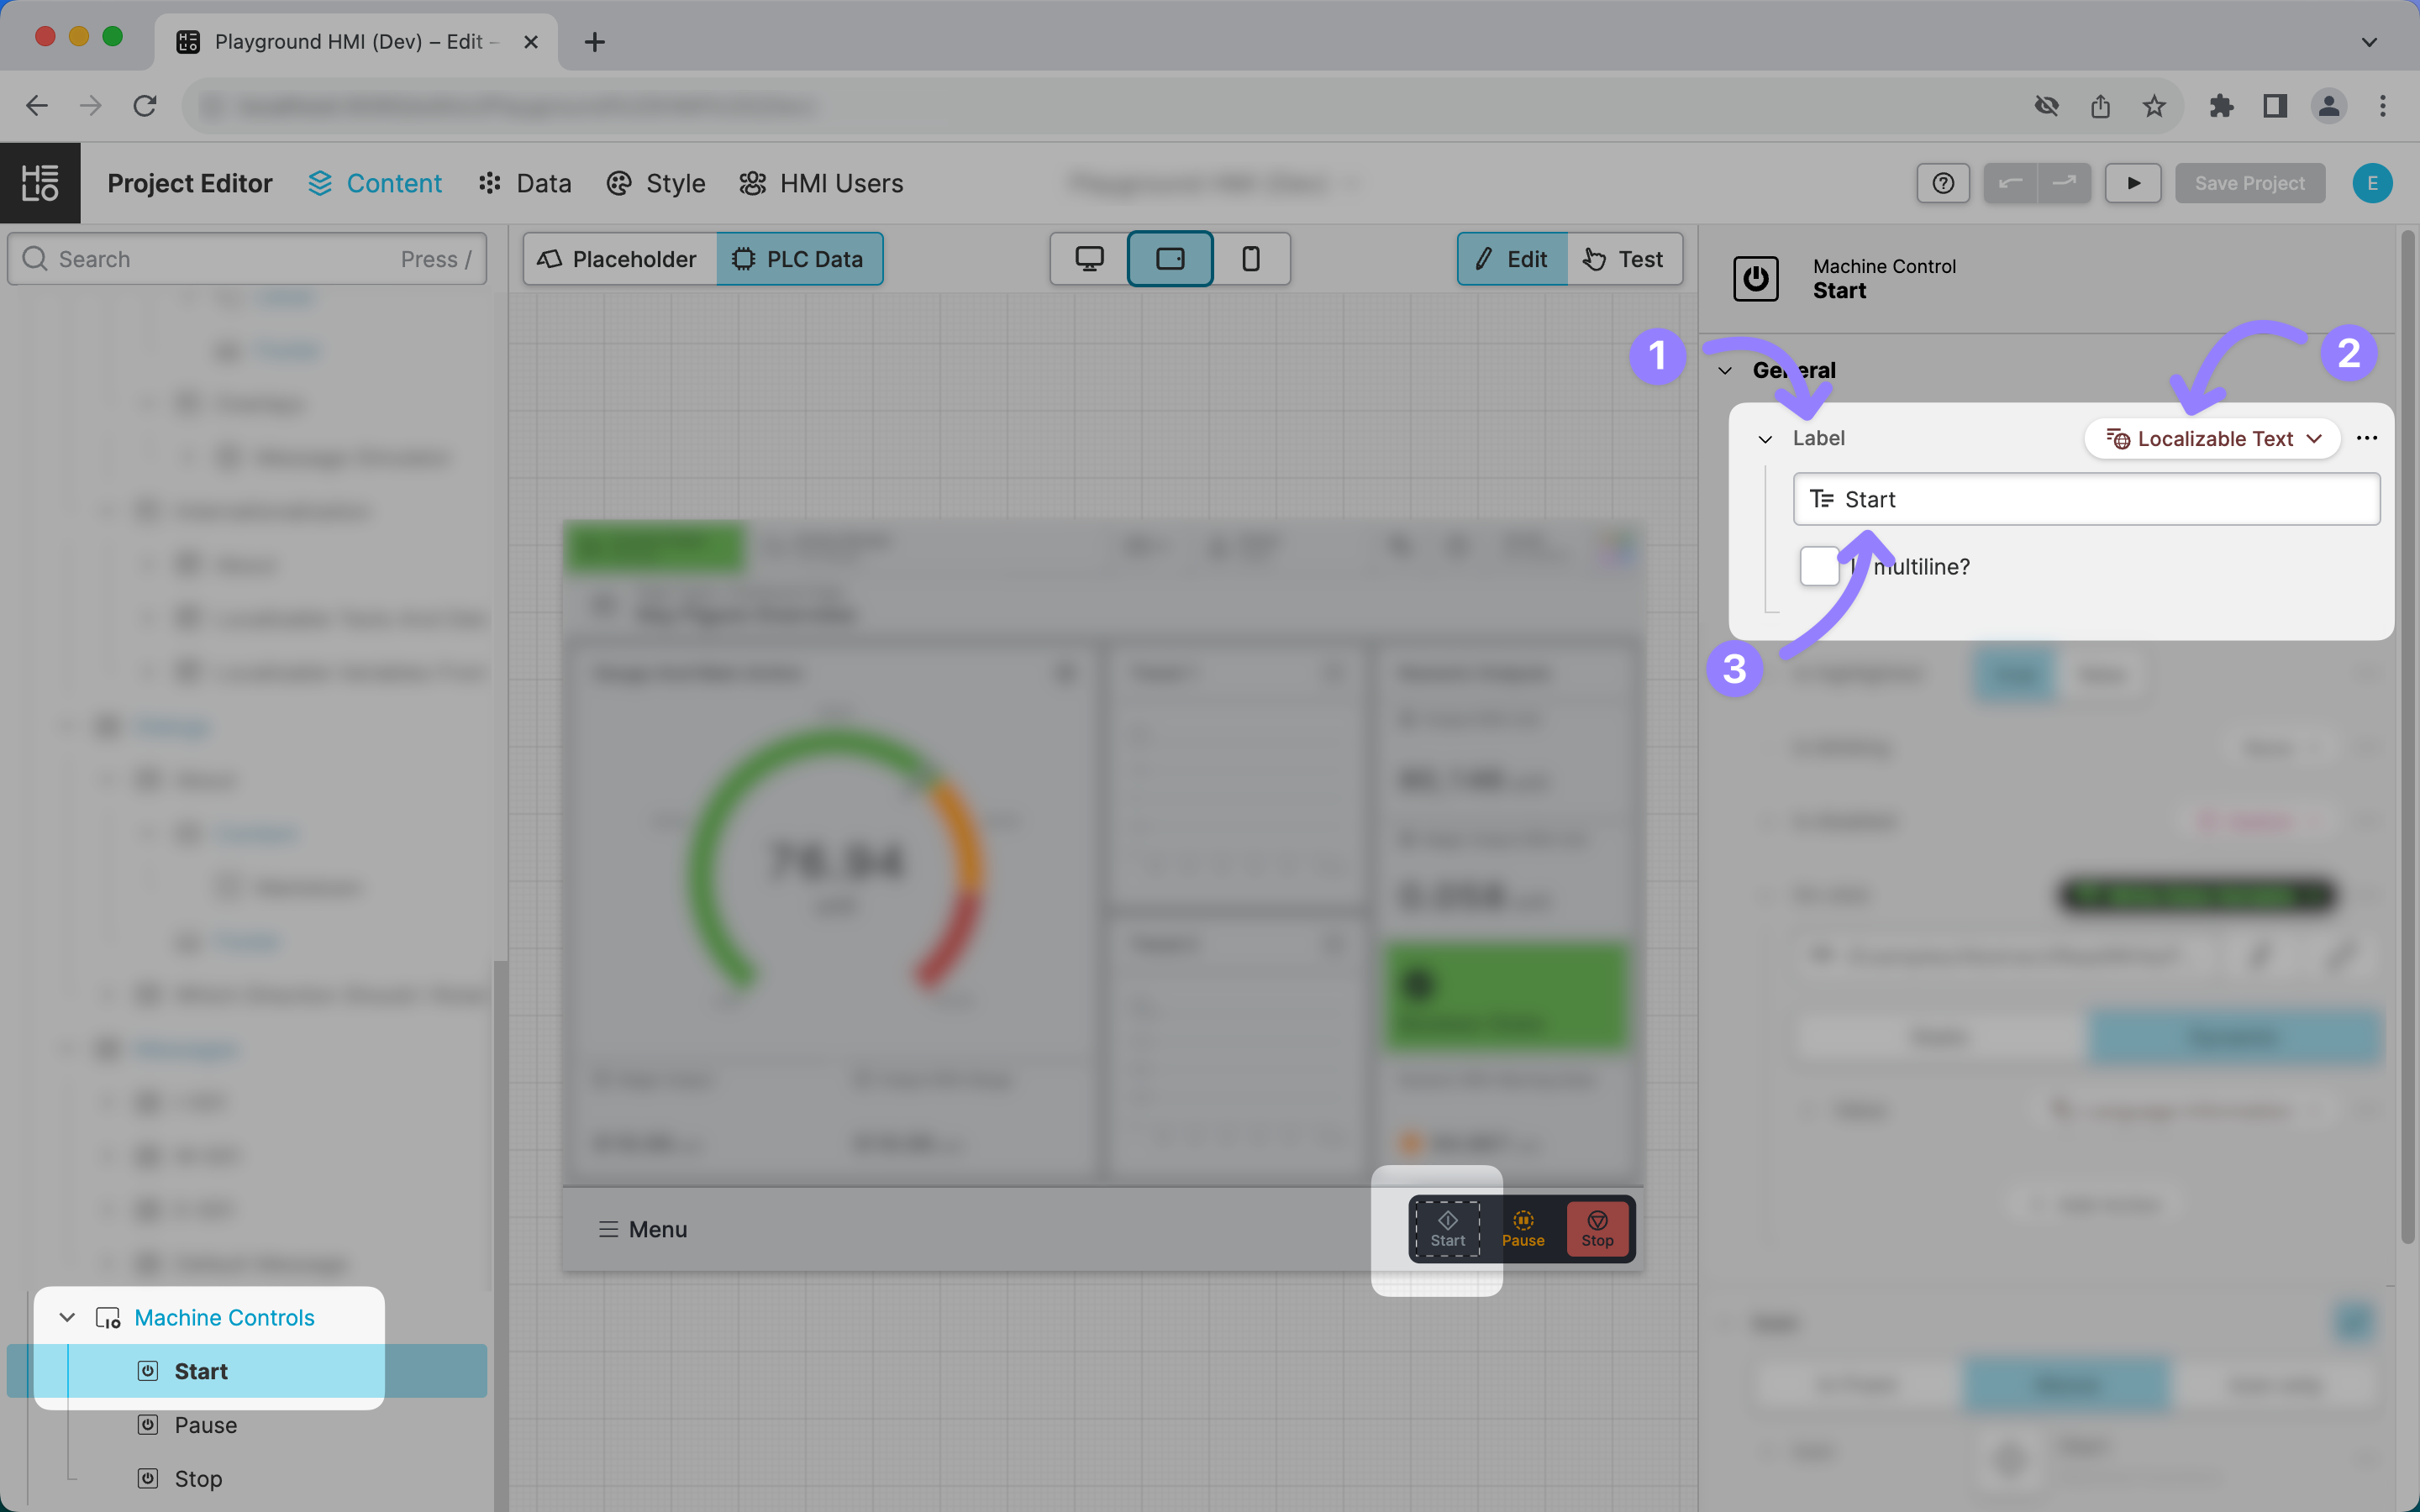The height and width of the screenshot is (1512, 2420).
Task: Click the Save Project button
Action: (2249, 183)
